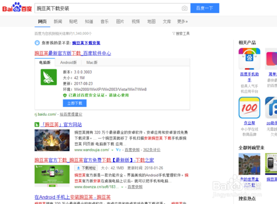
Task: Click the V2 verification badge
Action: tap(119, 150)
